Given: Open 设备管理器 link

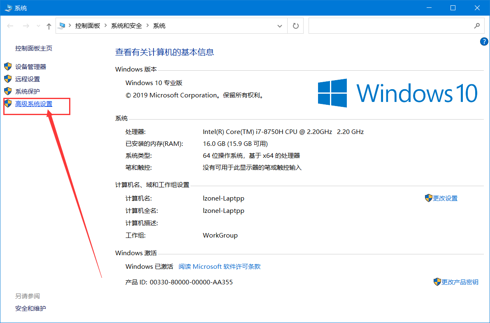Looking at the screenshot, I should [x=30, y=67].
